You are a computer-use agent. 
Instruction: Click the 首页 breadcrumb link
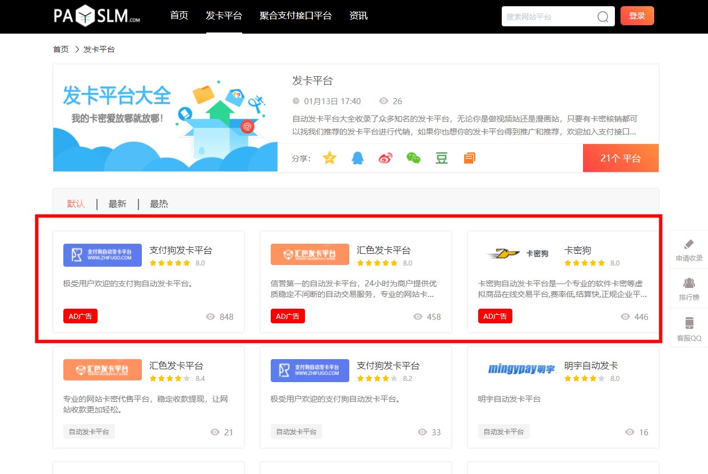pos(61,49)
